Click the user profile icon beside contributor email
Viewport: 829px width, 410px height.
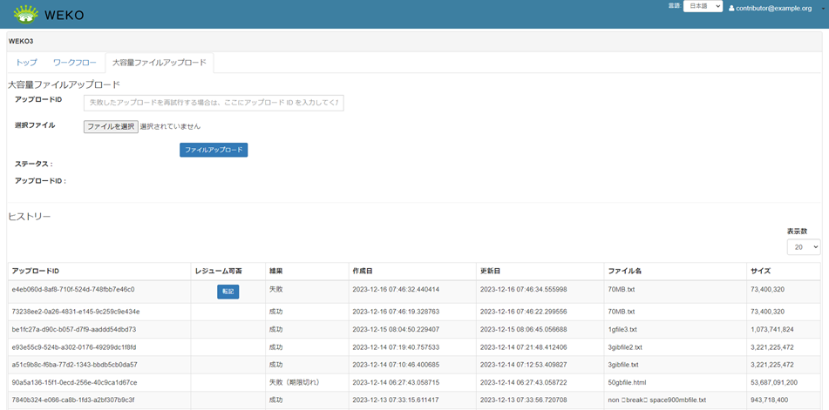(x=731, y=8)
